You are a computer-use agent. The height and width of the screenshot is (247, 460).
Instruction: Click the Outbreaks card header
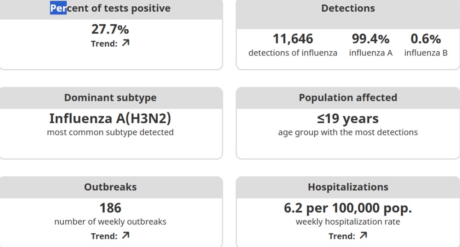coord(110,187)
